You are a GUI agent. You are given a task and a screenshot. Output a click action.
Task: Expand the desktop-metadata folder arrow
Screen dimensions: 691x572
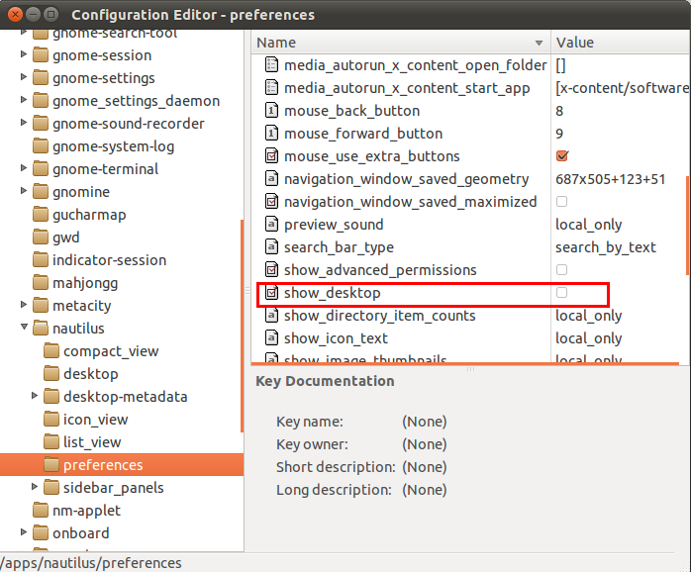click(x=36, y=397)
